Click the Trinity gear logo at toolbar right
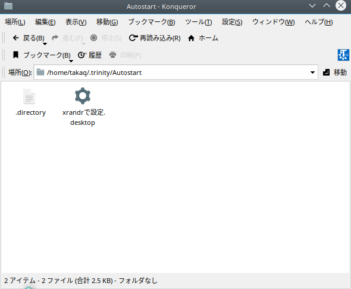 (343, 55)
